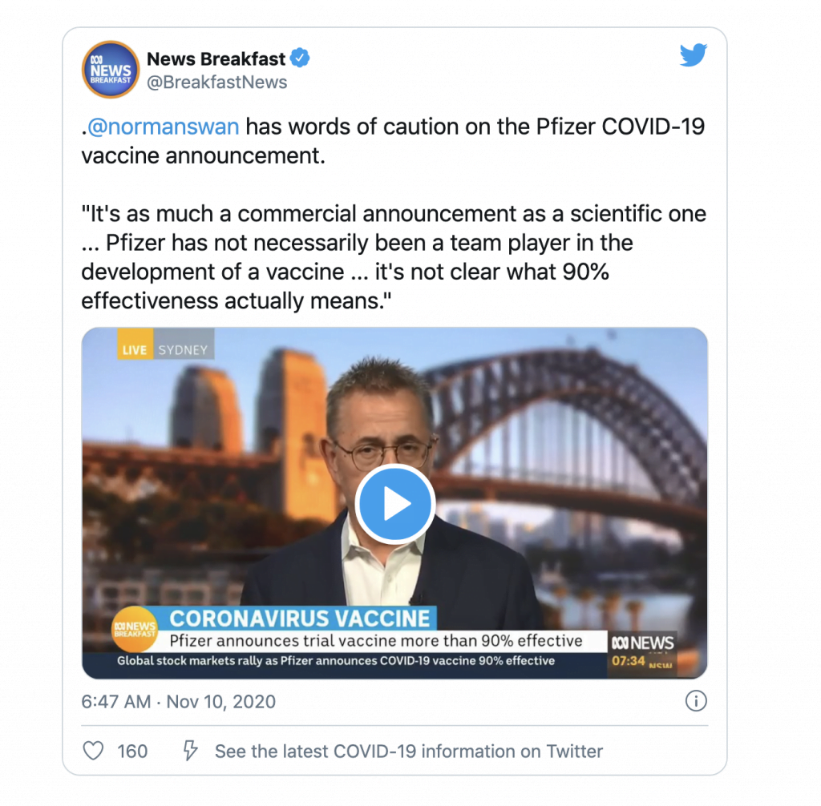The height and width of the screenshot is (806, 821).
Task: Open the tweet timestamp 6:47 AM Nov 10, 2020
Action: [x=178, y=701]
